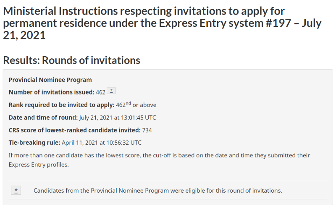Click the "If more than one candidate" paragraph
Screen dimensions: 336x209
click(159, 160)
